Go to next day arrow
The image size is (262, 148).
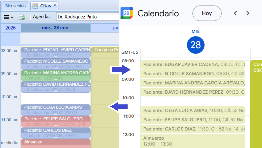[247, 13]
